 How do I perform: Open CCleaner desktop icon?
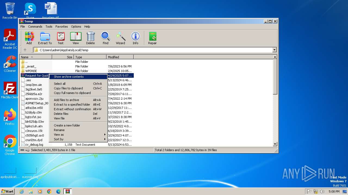pyautogui.click(x=10, y=64)
